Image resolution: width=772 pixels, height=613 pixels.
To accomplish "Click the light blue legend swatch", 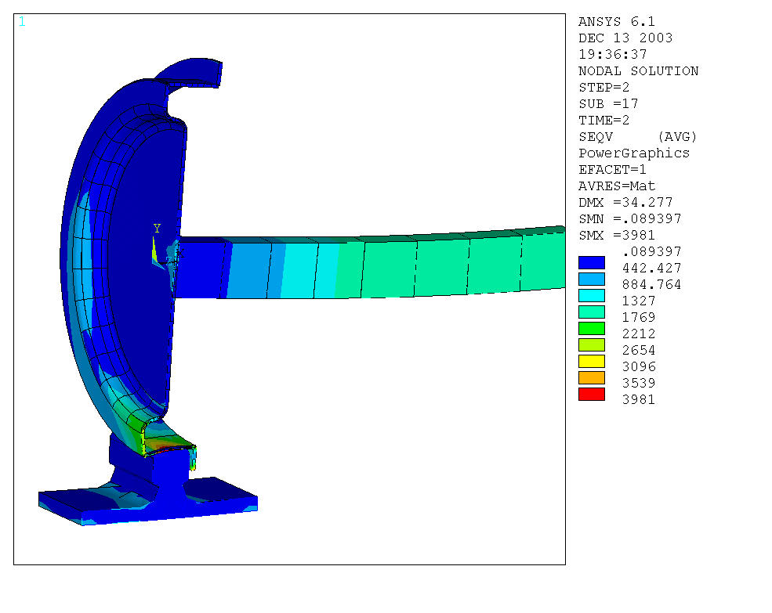I will coord(591,279).
